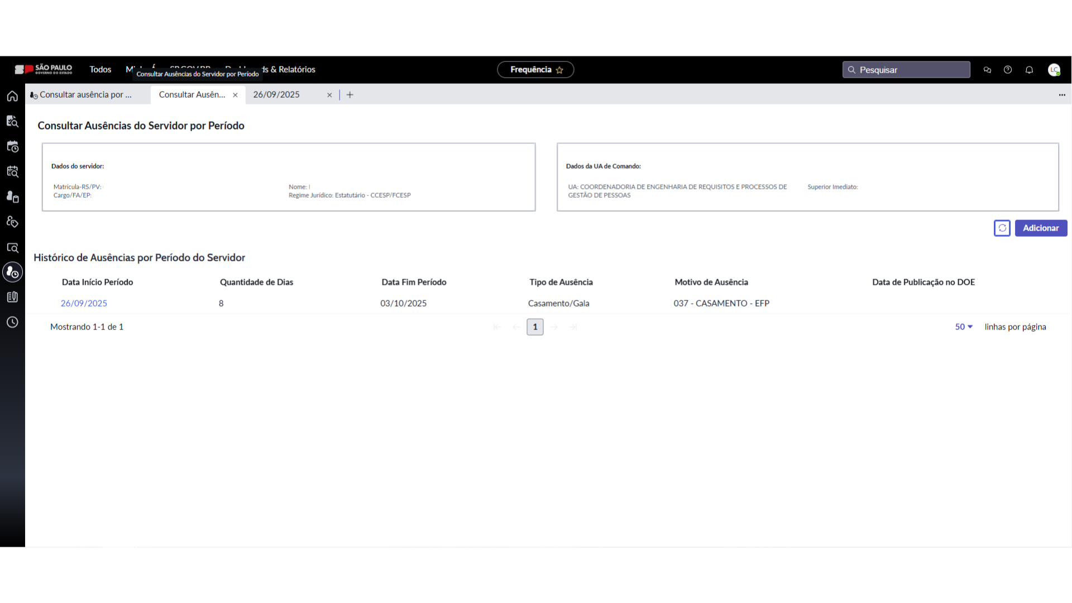Expand the 50 lines per page dropdown
1072x603 pixels.
964,327
